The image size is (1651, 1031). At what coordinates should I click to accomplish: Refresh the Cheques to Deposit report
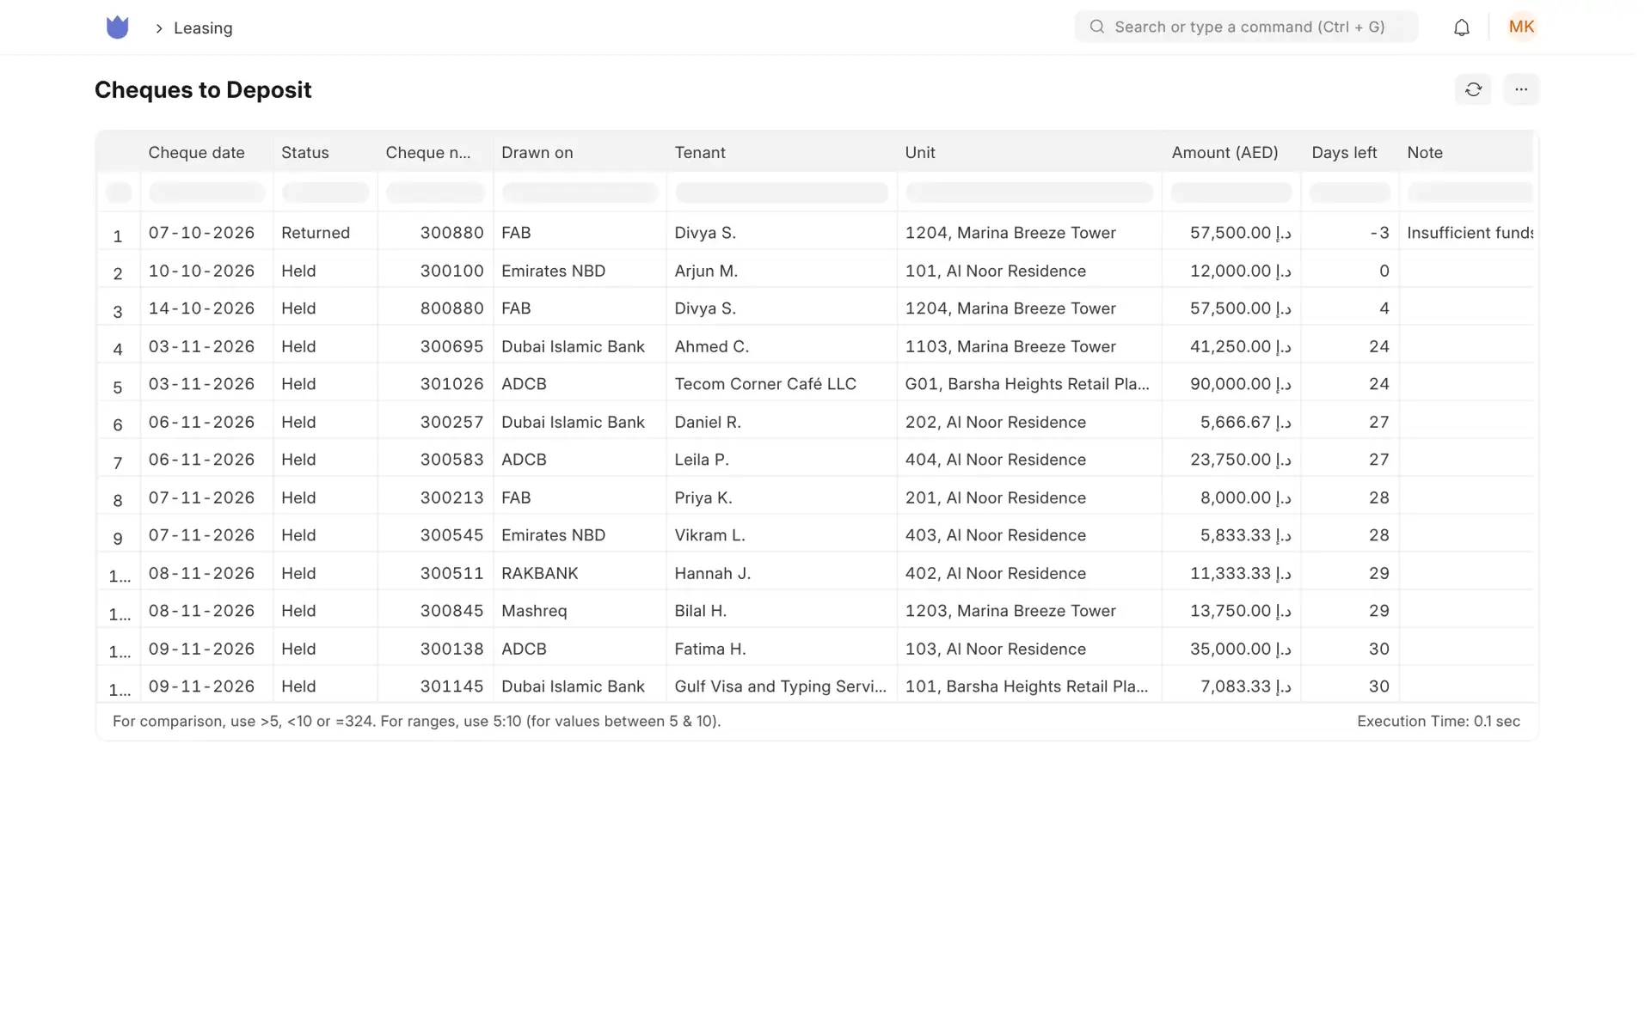(x=1473, y=89)
